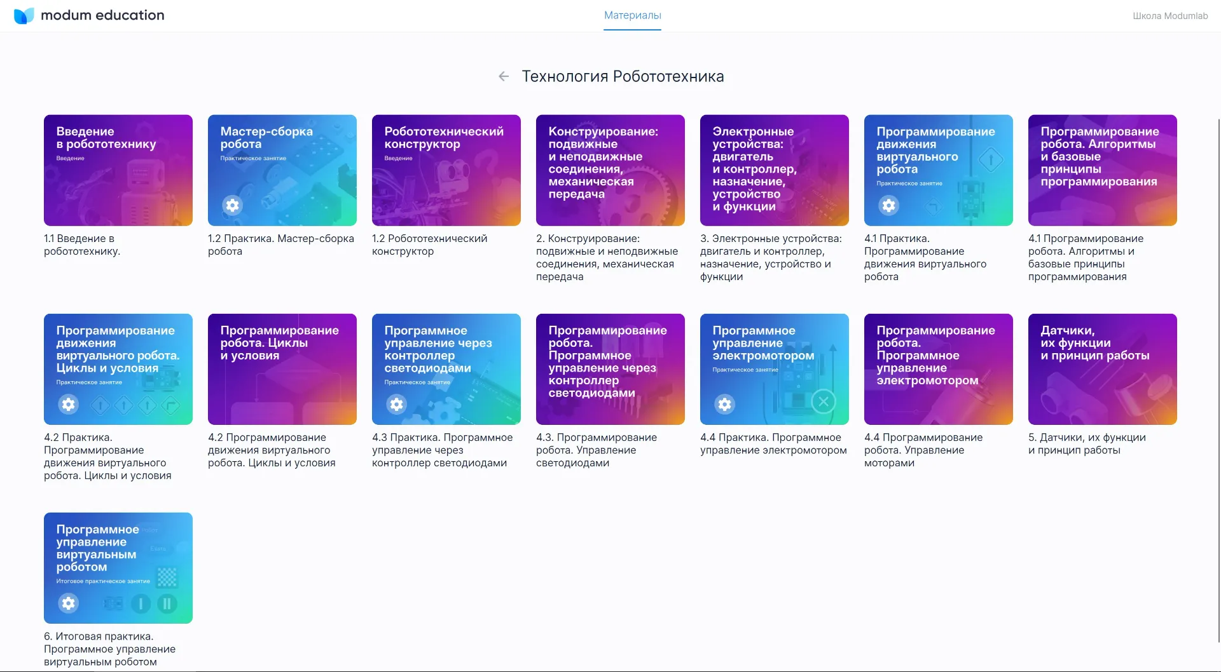Click gear icon on Мастер-сборка робота card

(x=232, y=205)
